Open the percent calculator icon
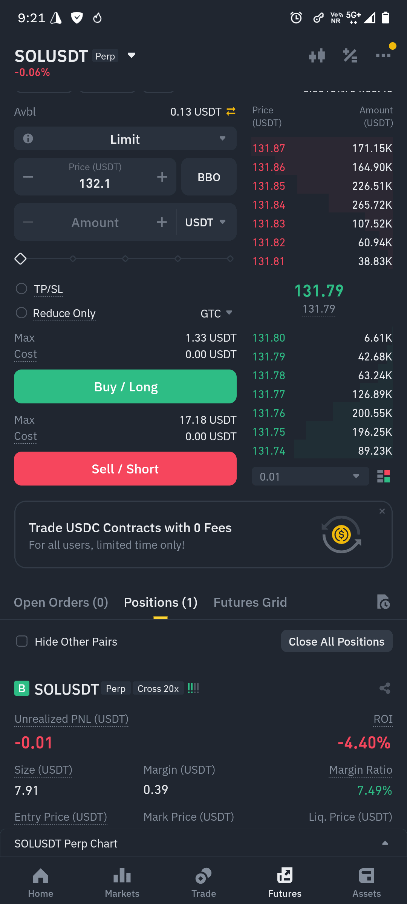407x904 pixels. click(x=350, y=55)
